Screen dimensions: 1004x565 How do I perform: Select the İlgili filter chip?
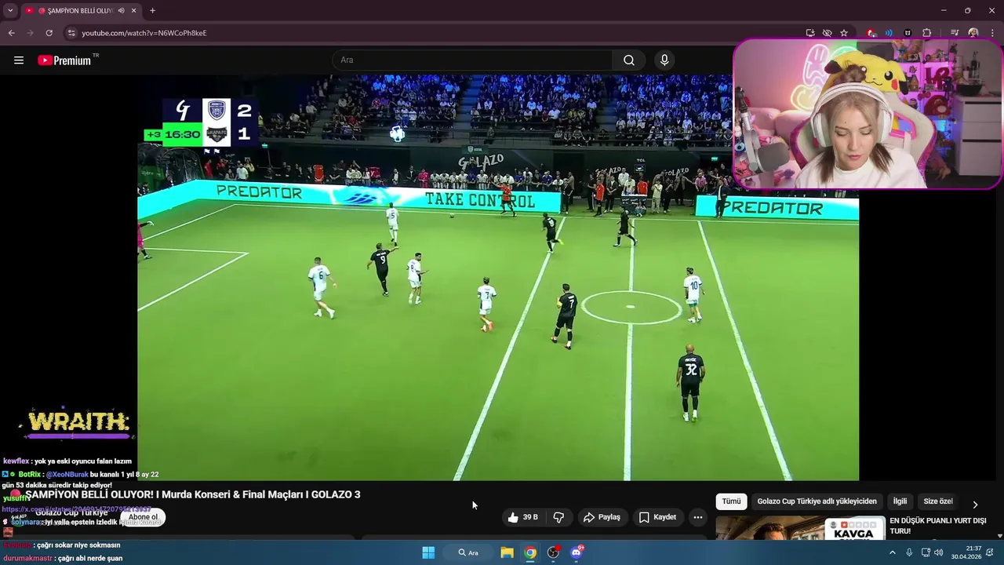point(900,501)
